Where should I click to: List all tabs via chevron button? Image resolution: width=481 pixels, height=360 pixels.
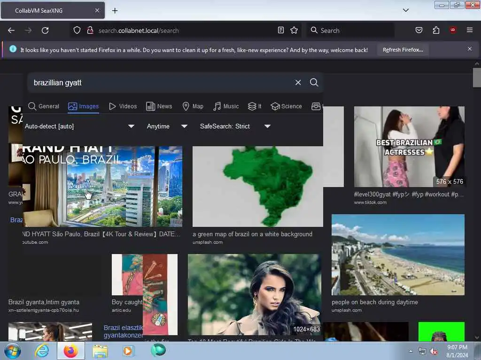click(405, 10)
